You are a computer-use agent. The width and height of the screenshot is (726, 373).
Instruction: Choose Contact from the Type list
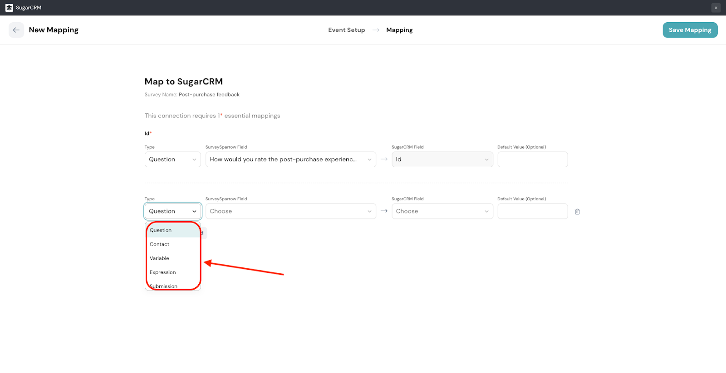coord(160,244)
